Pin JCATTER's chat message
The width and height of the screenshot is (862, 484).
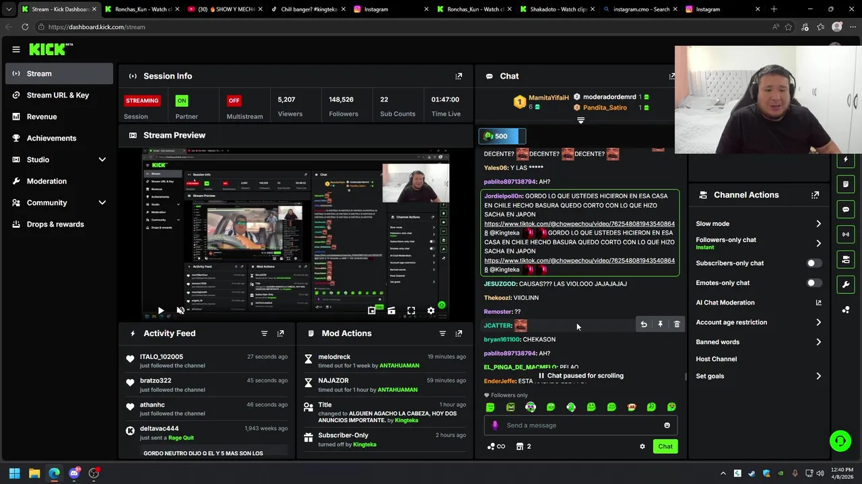point(660,325)
